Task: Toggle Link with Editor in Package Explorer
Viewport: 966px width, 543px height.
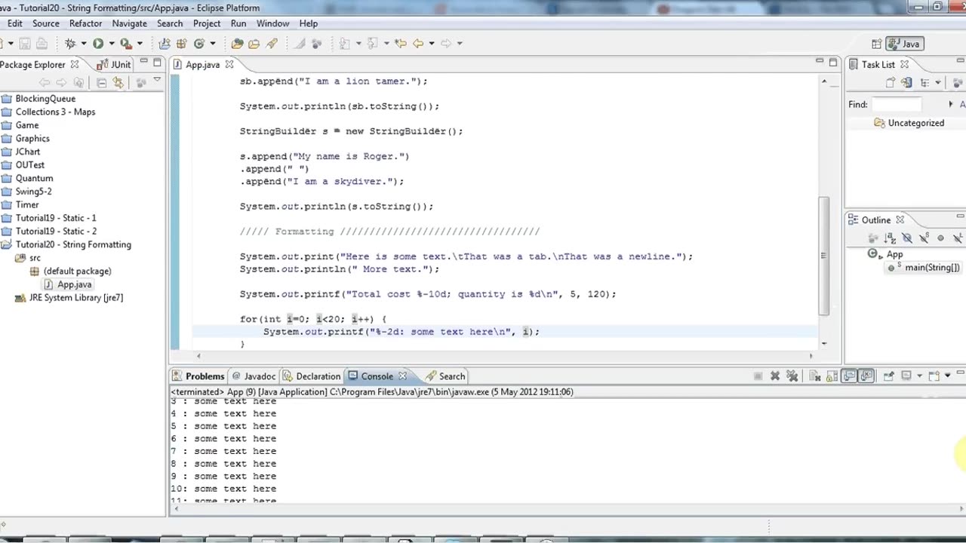Action: (x=118, y=82)
